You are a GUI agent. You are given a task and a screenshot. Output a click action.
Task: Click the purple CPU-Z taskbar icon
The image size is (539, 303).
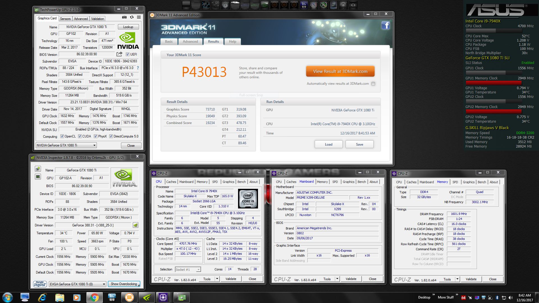(163, 297)
